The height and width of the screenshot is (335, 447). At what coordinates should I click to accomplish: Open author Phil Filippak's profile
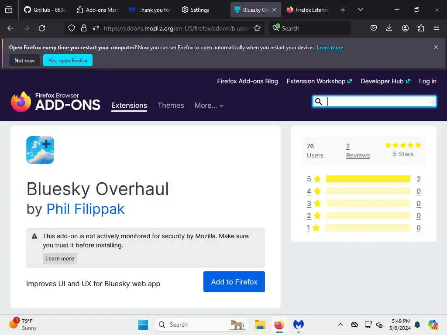point(85,209)
